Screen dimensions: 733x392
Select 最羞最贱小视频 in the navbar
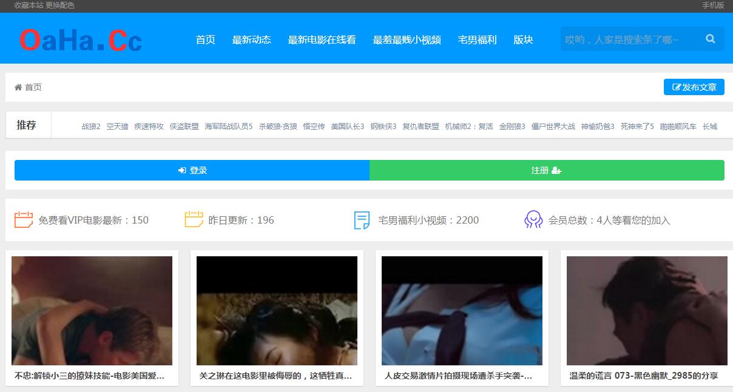[407, 40]
